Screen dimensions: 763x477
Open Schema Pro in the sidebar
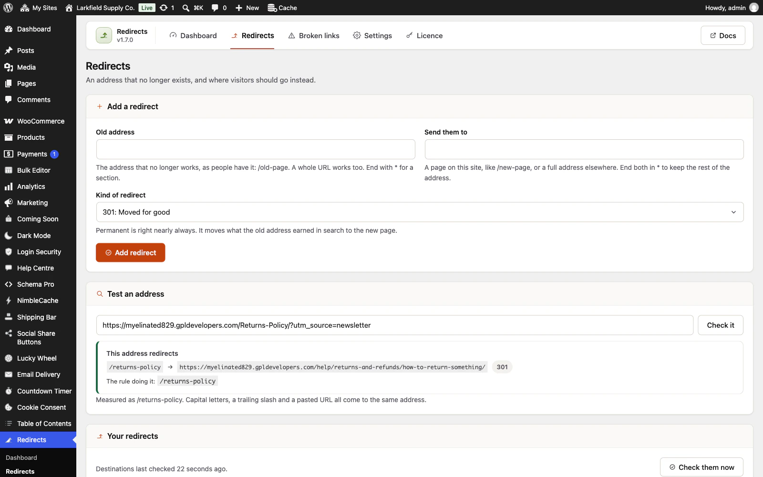point(38,284)
